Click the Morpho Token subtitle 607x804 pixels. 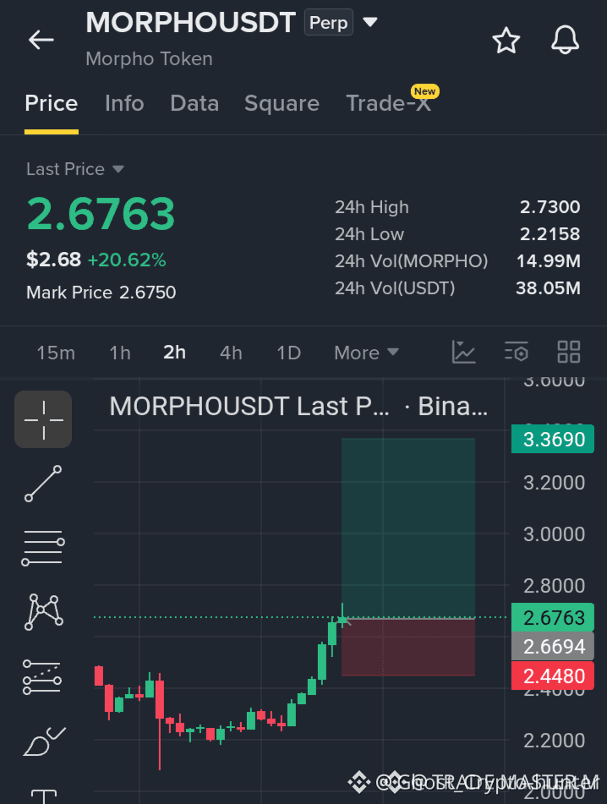[149, 58]
